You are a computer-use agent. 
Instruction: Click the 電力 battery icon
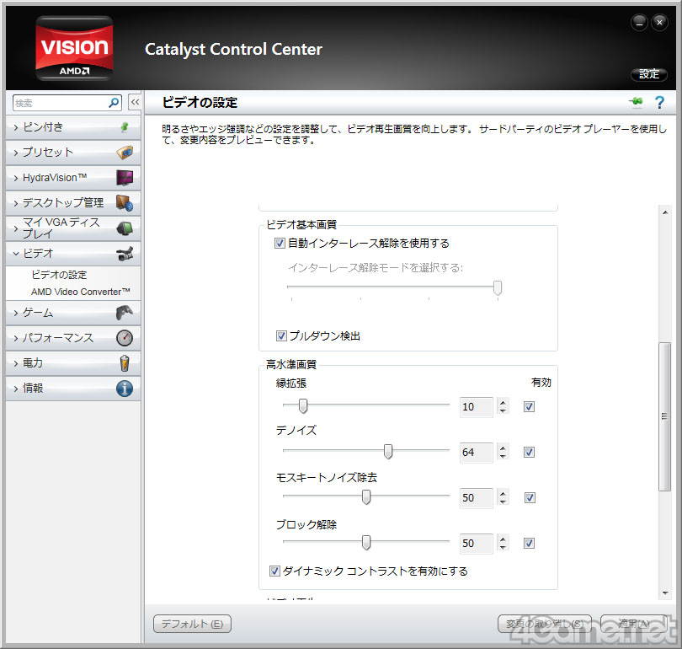pos(125,363)
